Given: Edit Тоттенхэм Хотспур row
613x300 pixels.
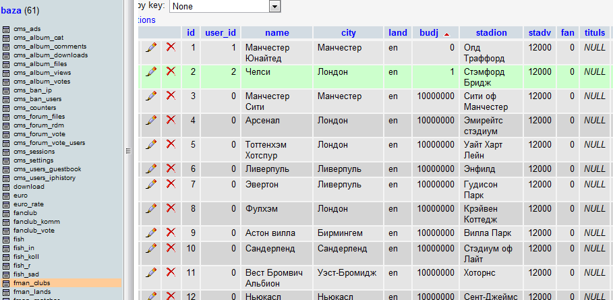Looking at the screenshot, I should click(151, 144).
